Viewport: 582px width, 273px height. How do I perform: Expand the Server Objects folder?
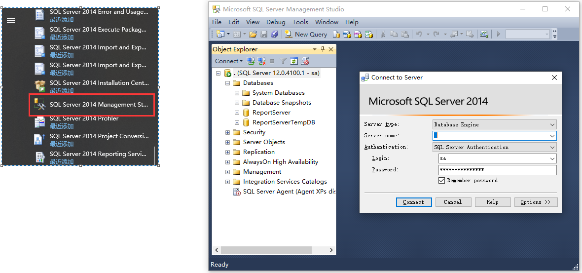(x=227, y=142)
